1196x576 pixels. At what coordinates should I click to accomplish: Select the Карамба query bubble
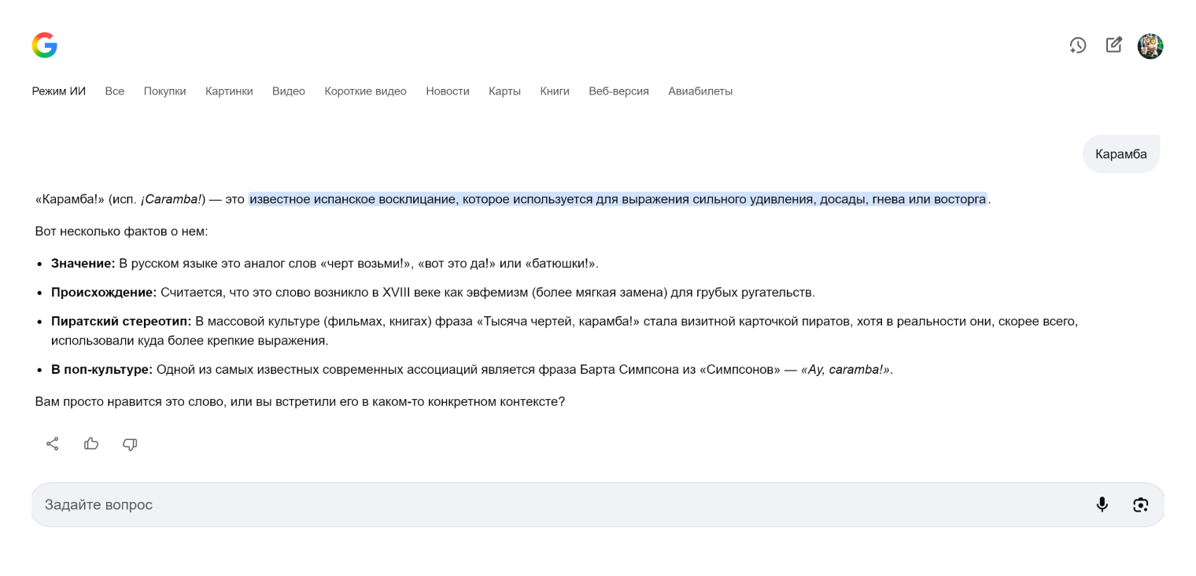point(1120,153)
